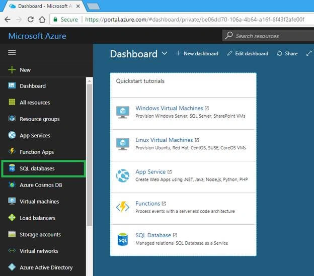Image resolution: width=314 pixels, height=276 pixels.
Task: Click the search magnifier icon
Action: pyautogui.click(x=228, y=36)
